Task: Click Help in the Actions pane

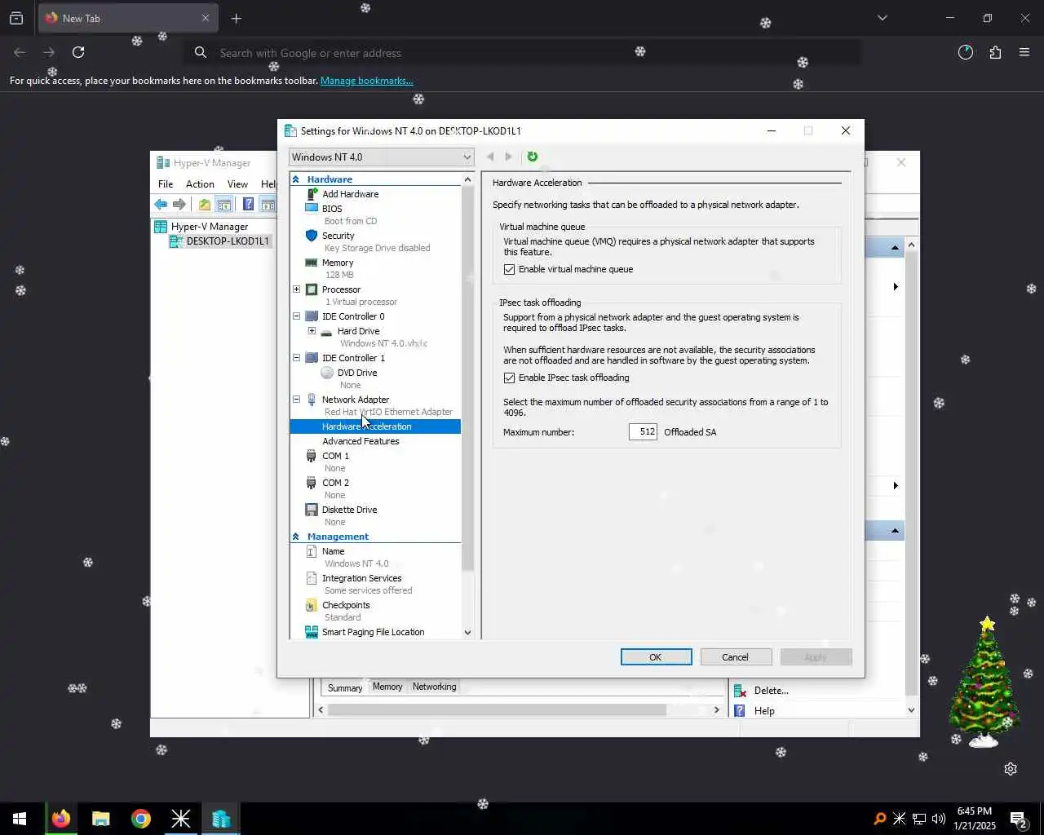Action: [x=764, y=711]
